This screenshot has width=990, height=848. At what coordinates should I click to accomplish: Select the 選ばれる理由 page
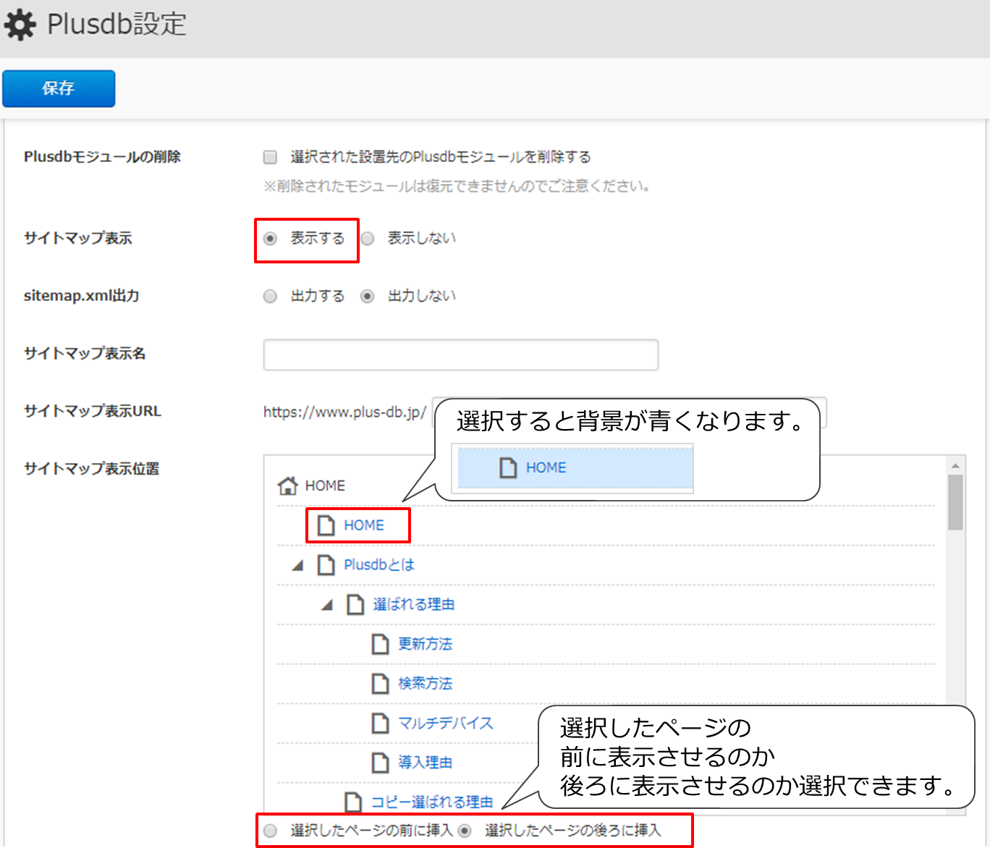point(414,604)
